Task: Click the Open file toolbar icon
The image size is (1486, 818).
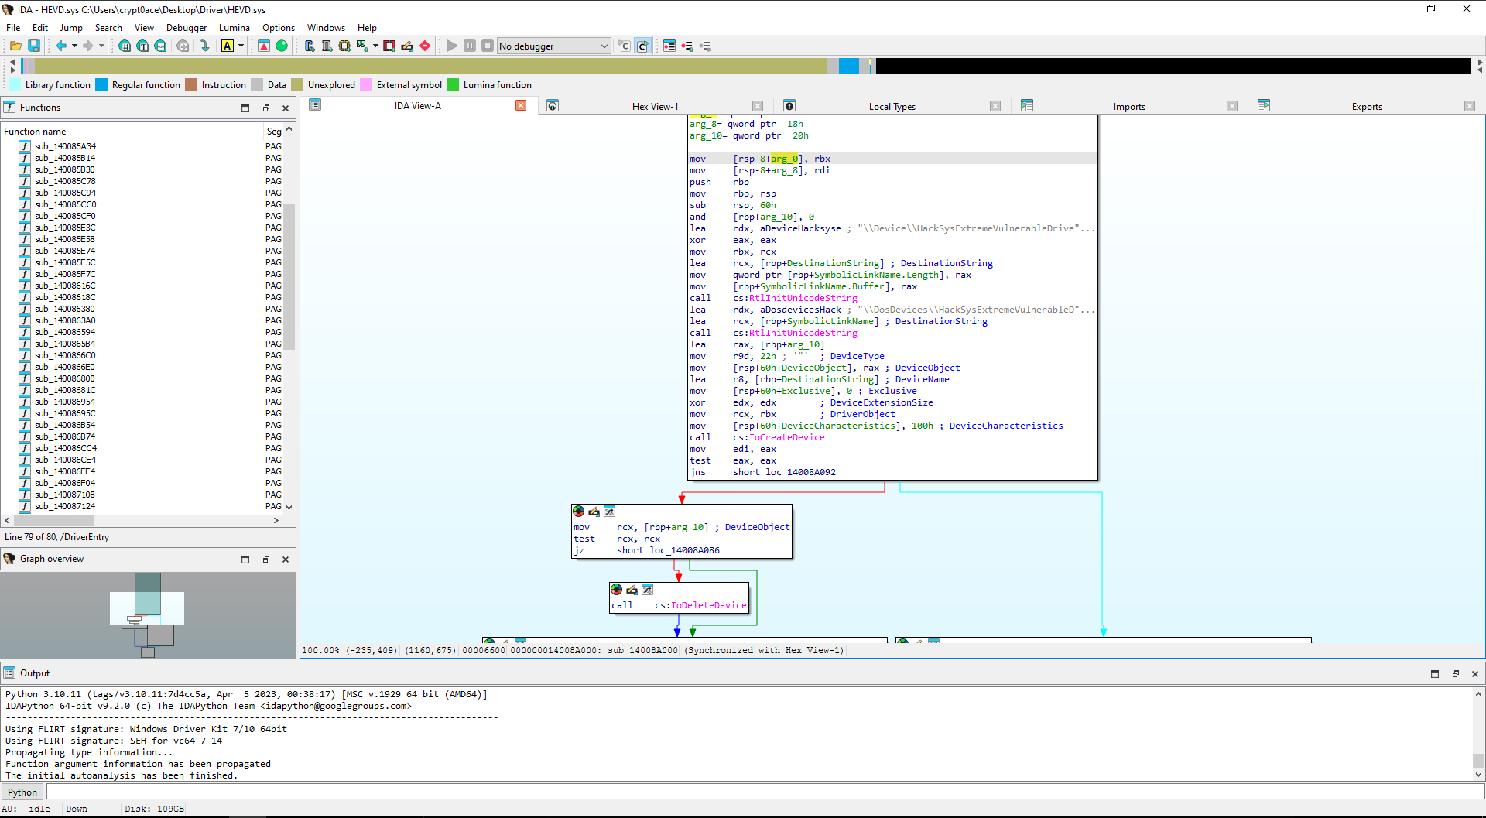Action: click(15, 46)
